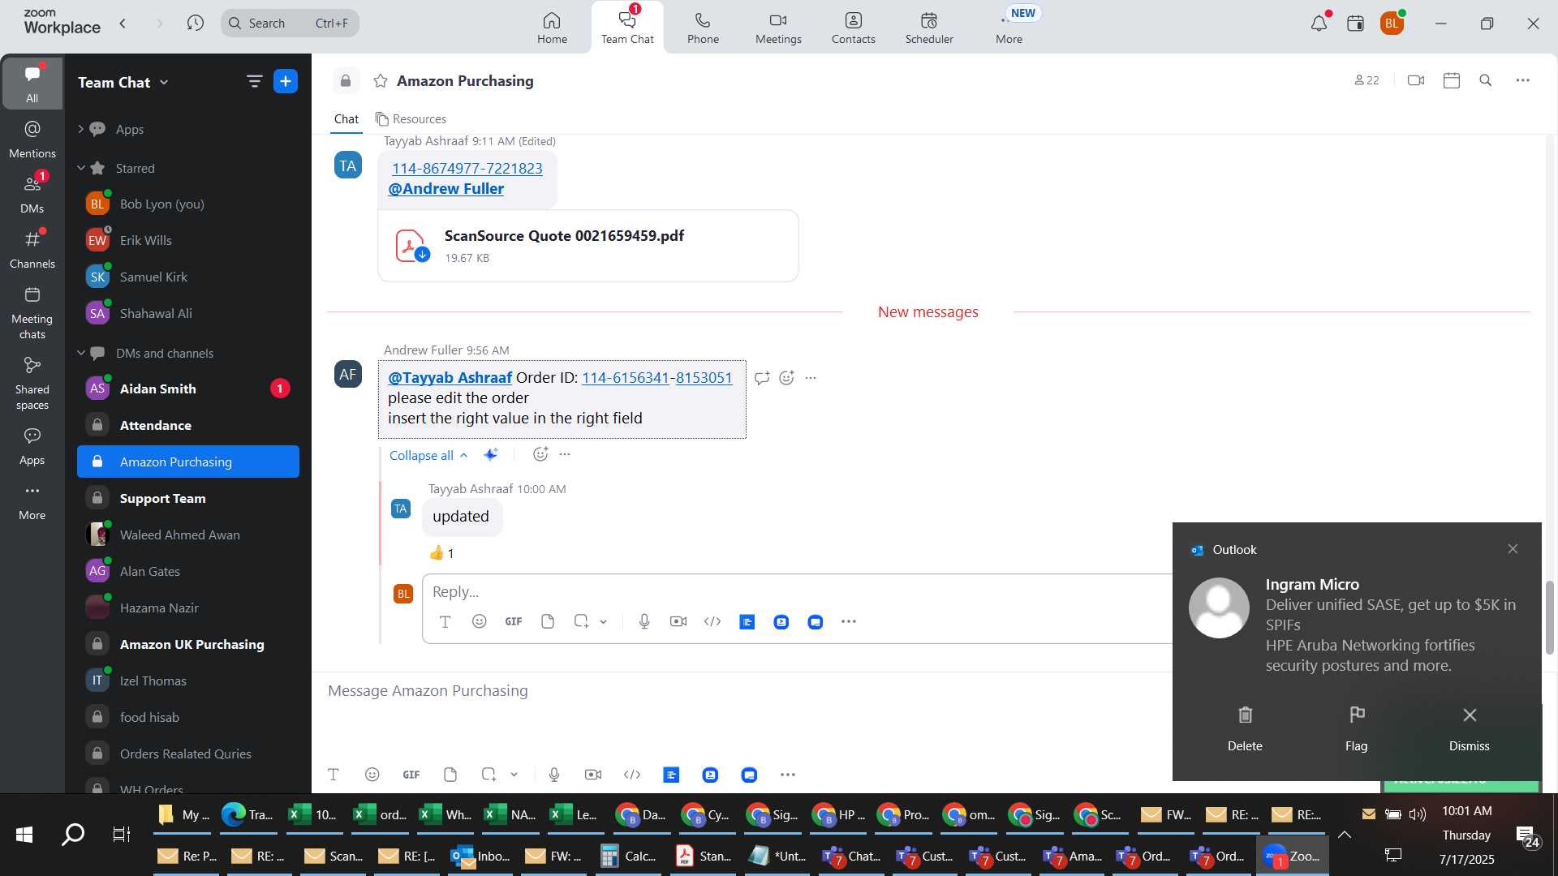Viewport: 1558px width, 876px height.
Task: Collapse the DMs and channels section
Action: click(x=80, y=353)
